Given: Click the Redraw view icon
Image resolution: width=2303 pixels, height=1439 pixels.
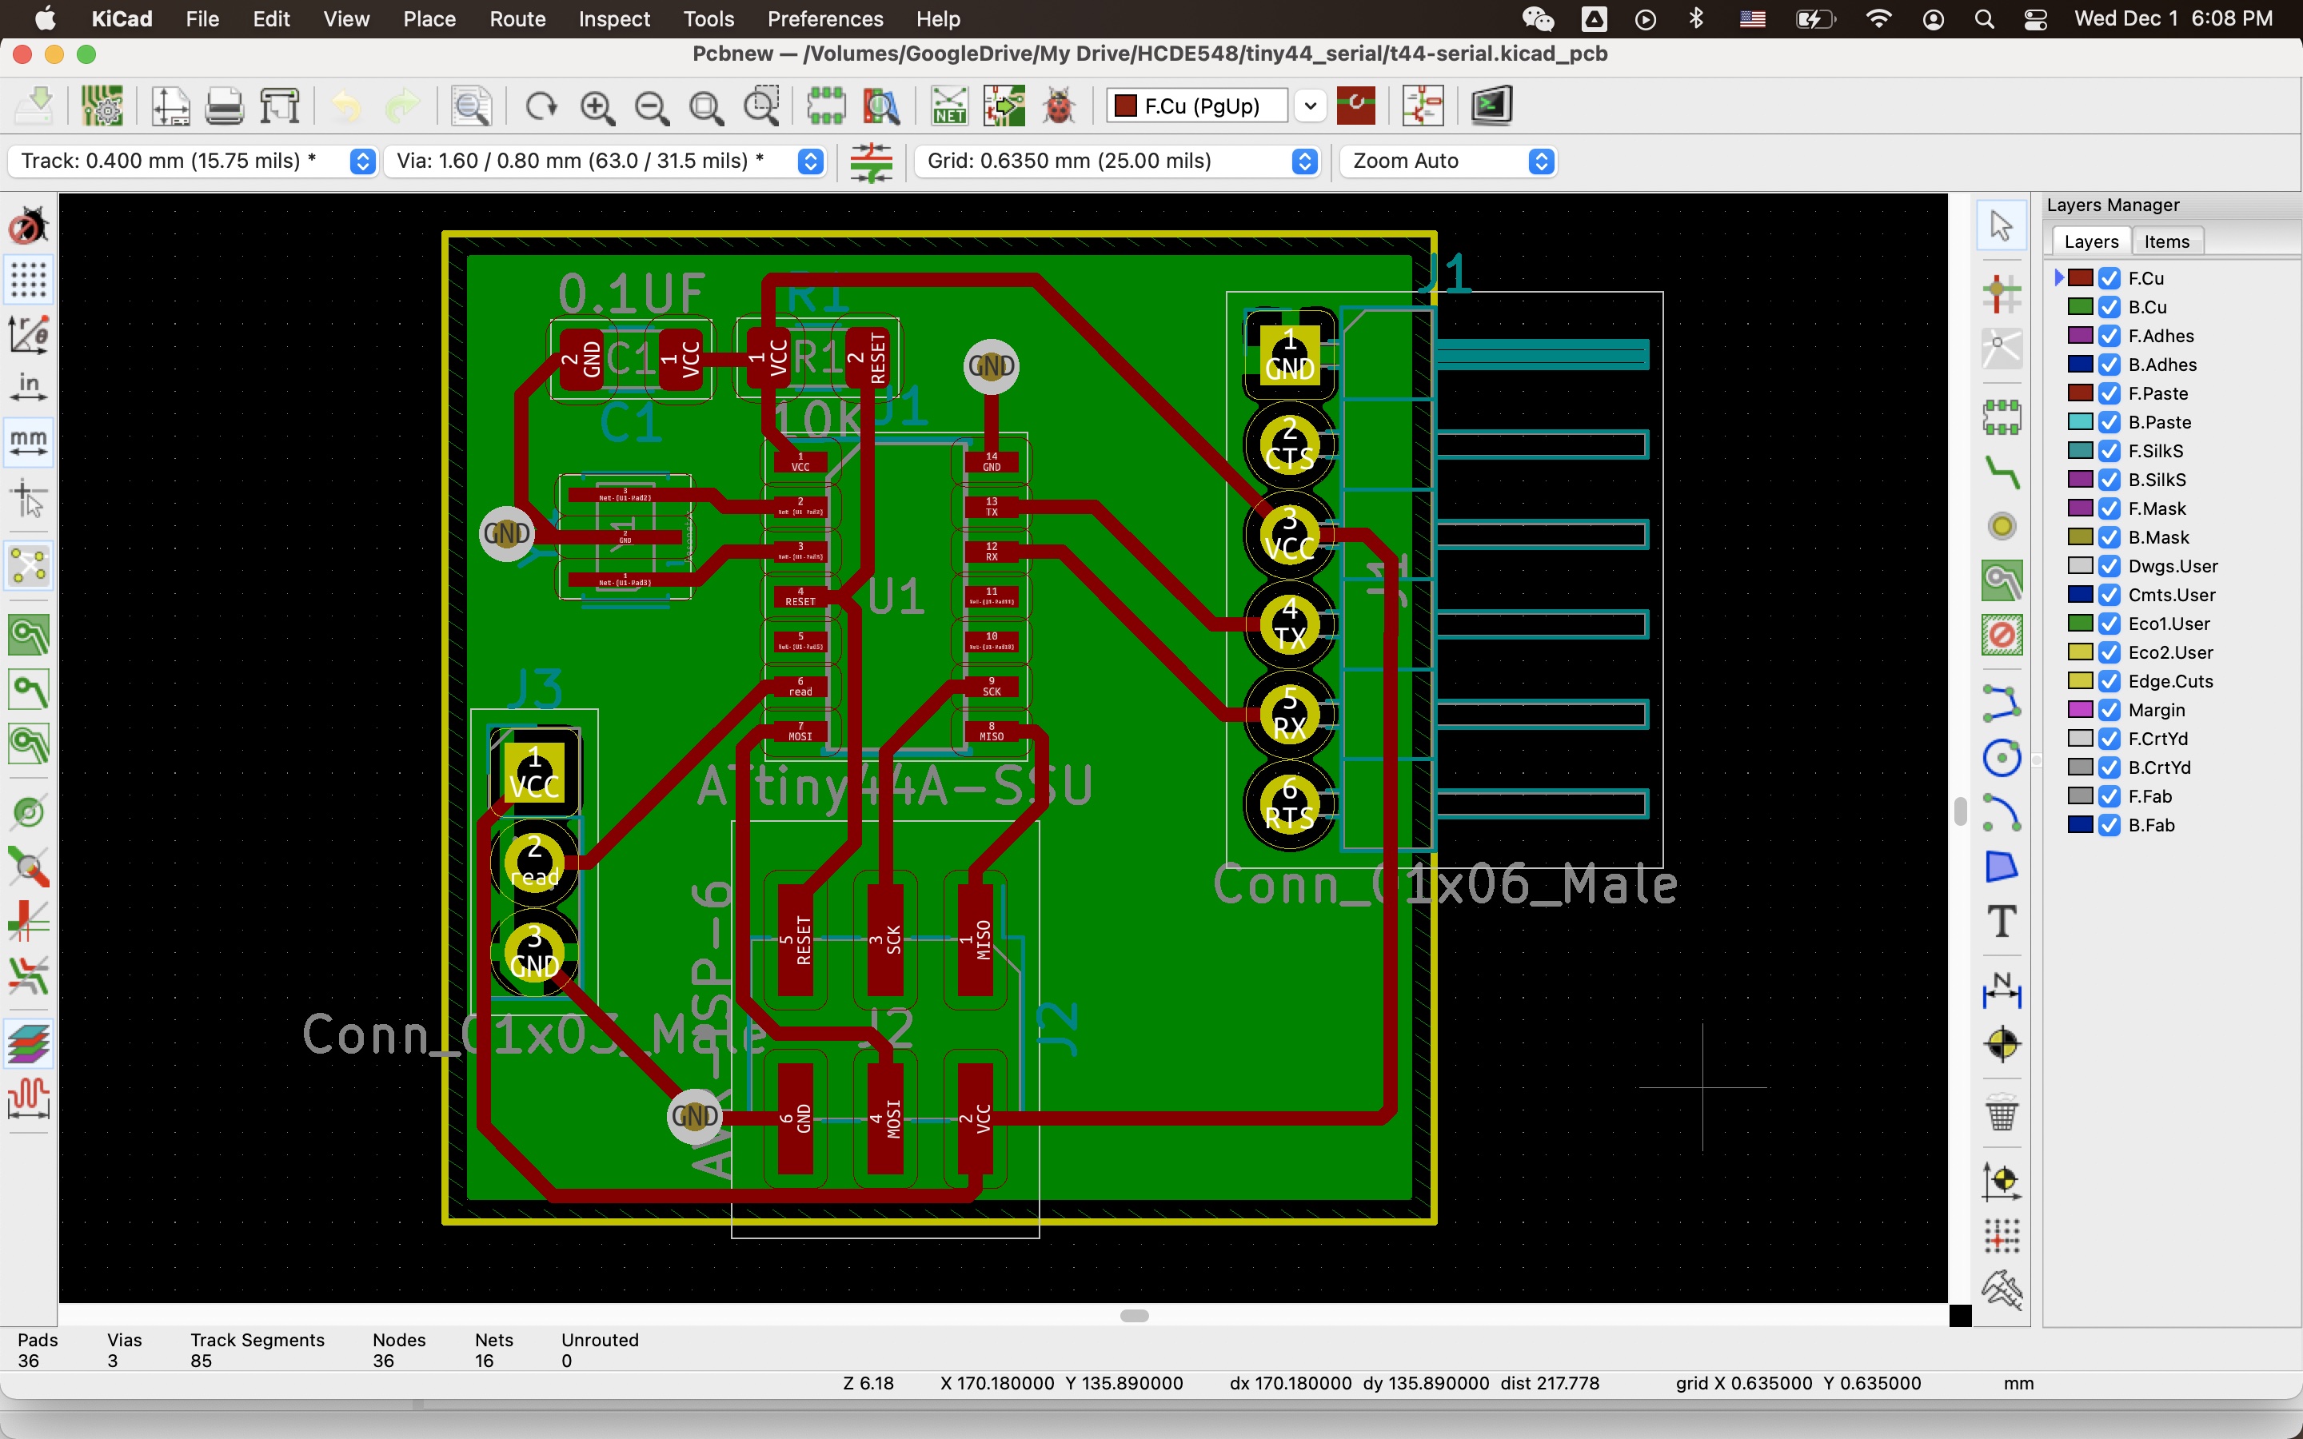Looking at the screenshot, I should pos(541,106).
